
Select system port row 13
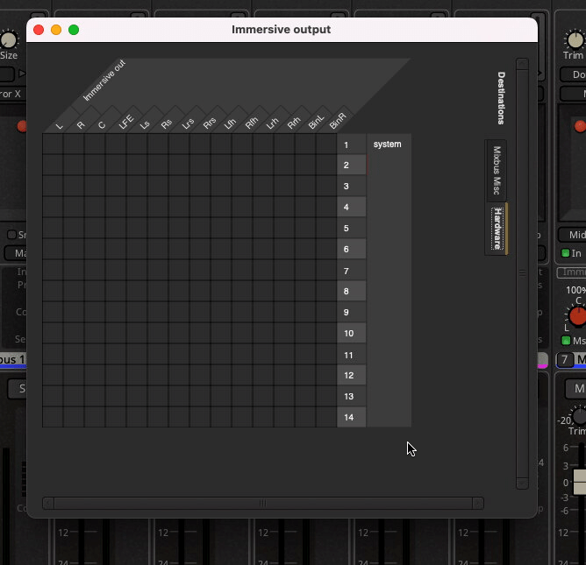351,396
